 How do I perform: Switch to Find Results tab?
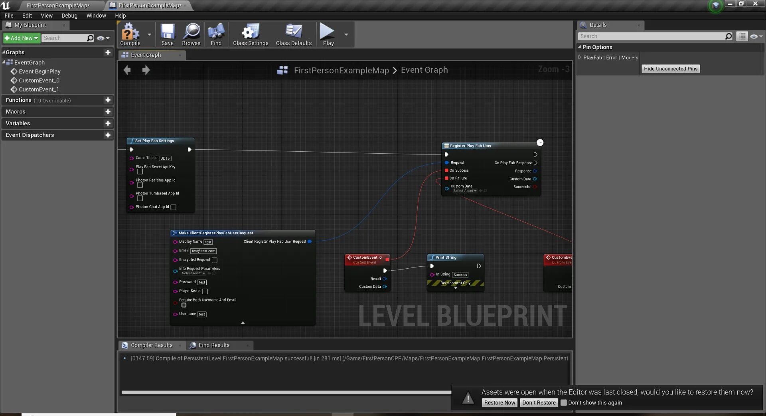pos(214,345)
